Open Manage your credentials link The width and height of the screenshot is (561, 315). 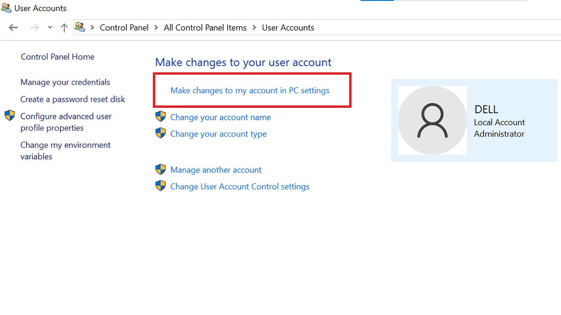coord(65,82)
